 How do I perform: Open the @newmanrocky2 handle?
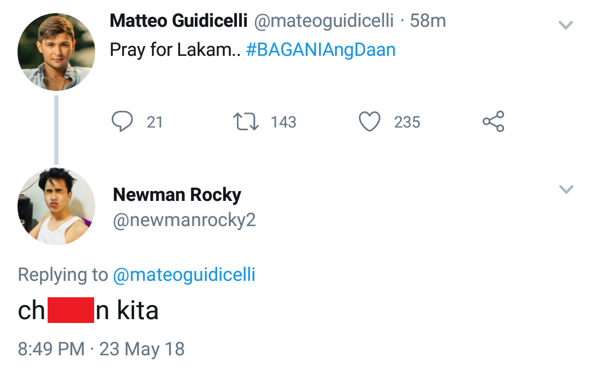point(184,220)
